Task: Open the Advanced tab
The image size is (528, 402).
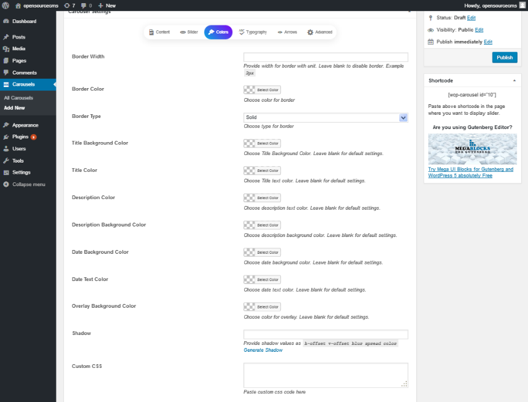Action: [319, 32]
